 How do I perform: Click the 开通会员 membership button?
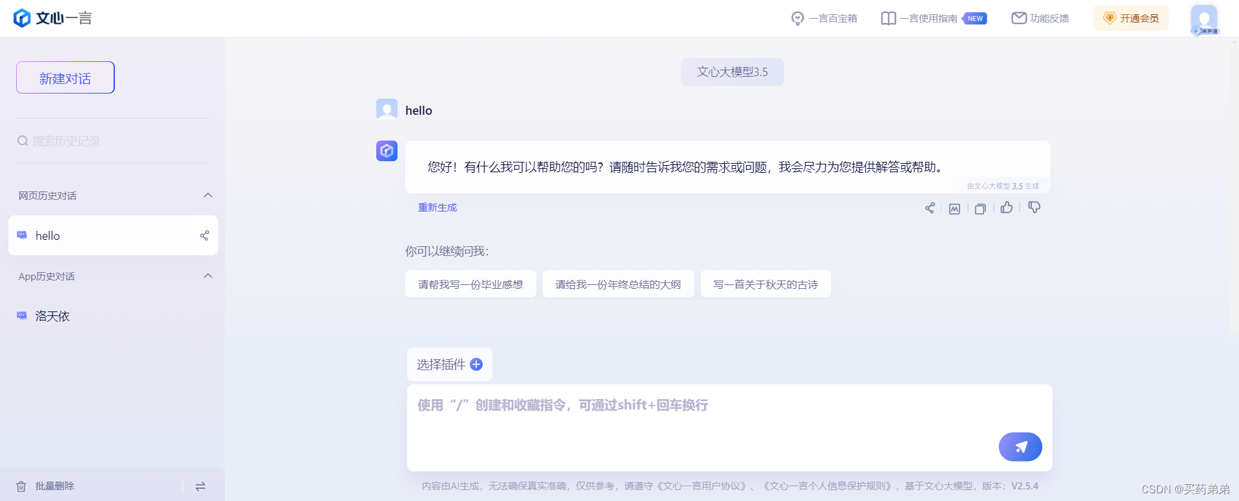pos(1131,18)
